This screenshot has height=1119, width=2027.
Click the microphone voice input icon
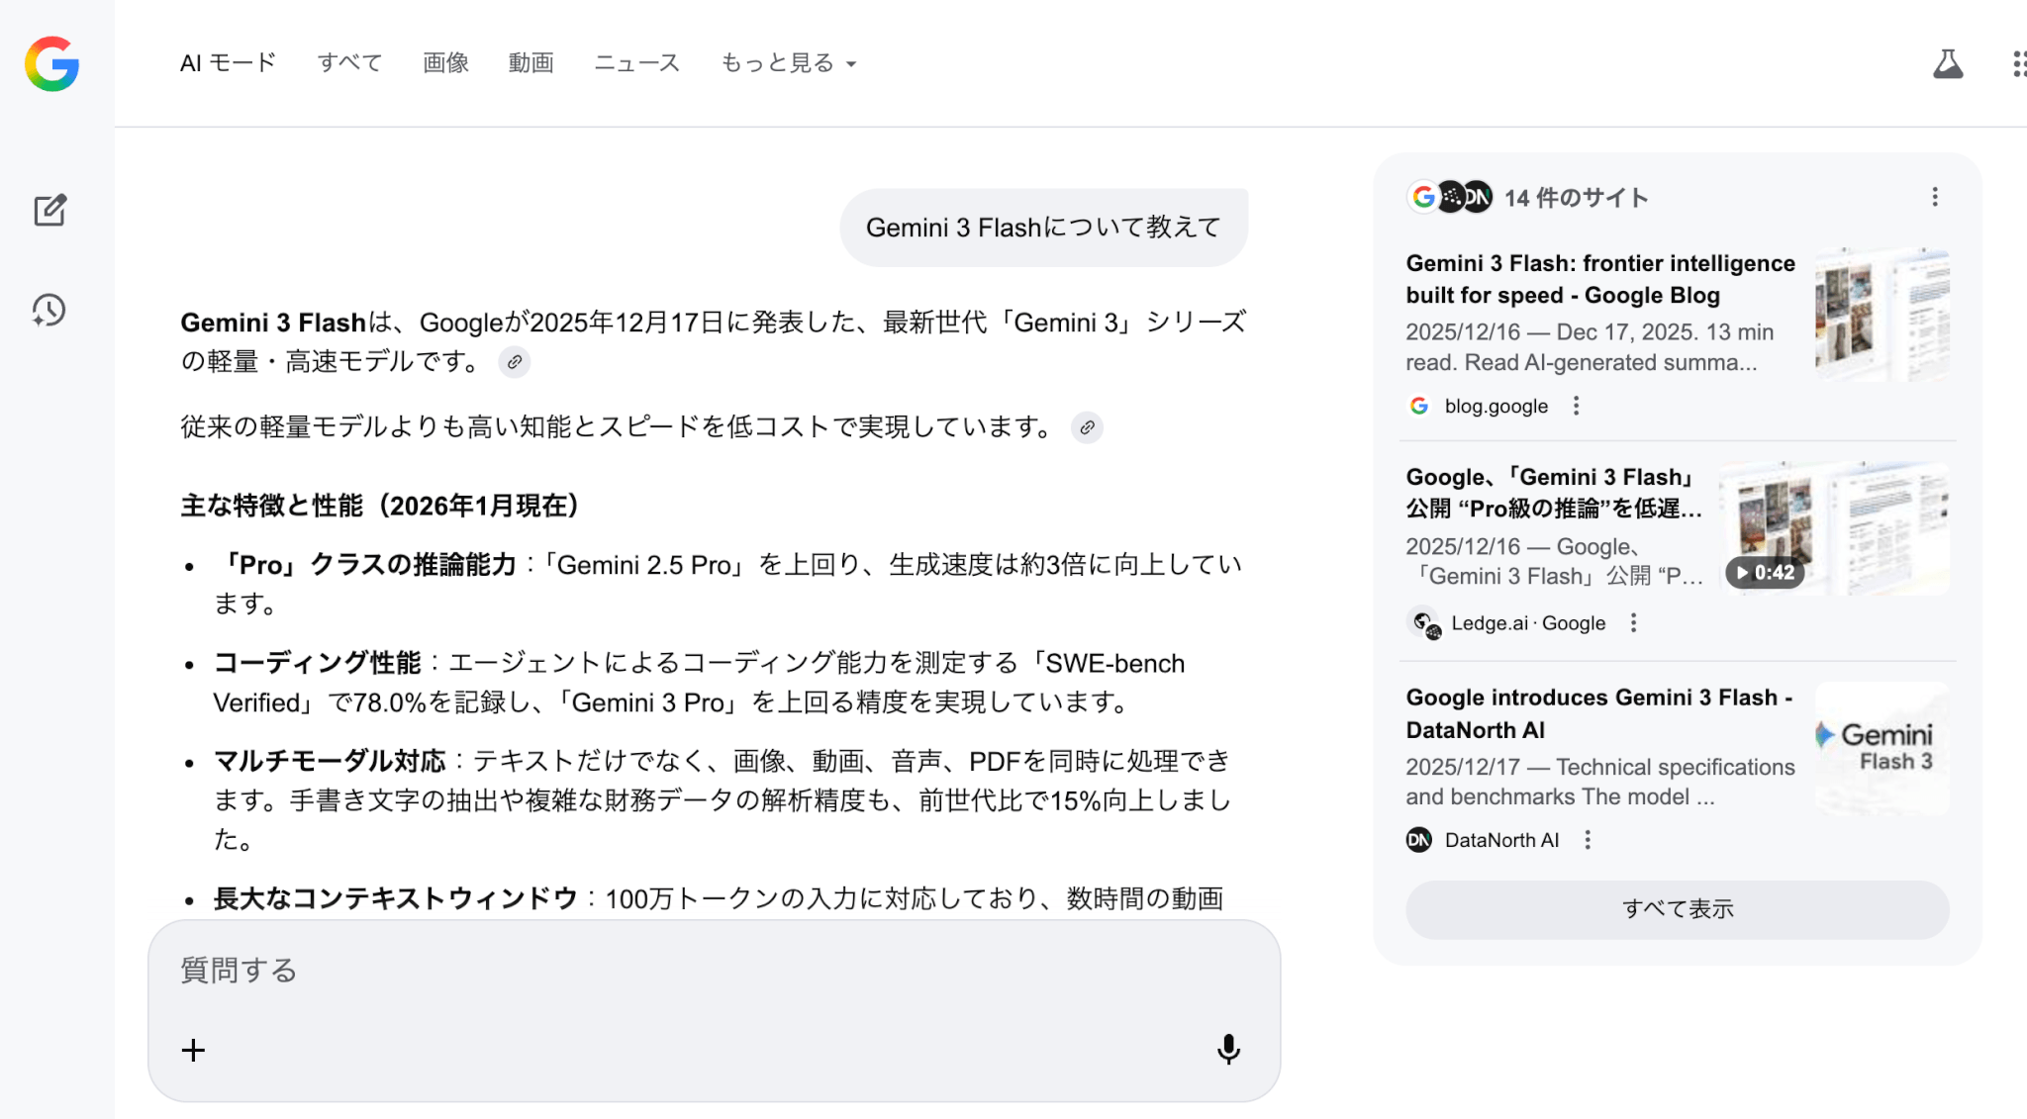tap(1228, 1049)
